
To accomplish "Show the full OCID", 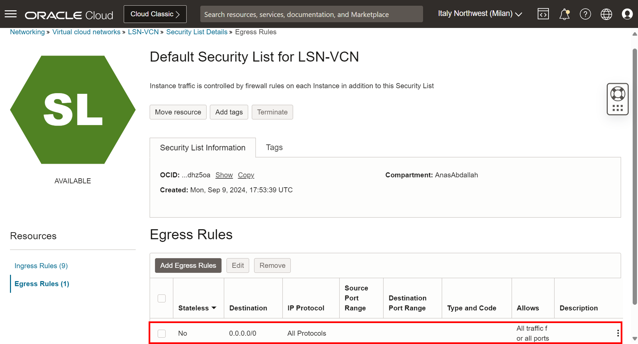I will 224,175.
